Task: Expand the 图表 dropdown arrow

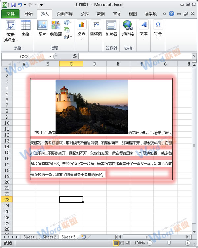Action: (x=82, y=39)
